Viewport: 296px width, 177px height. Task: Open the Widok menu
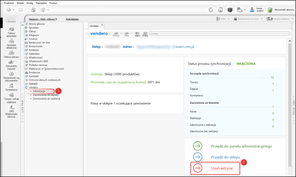pos(20,3)
